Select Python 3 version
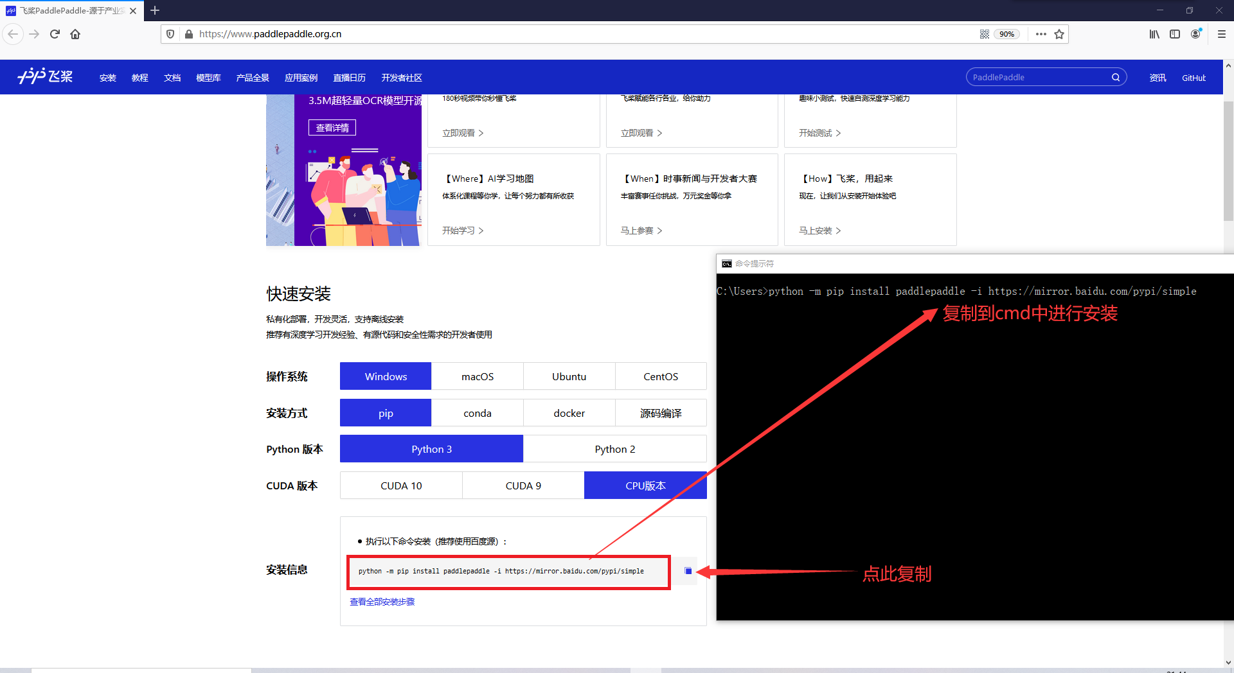Viewport: 1234px width, 673px height. pyautogui.click(x=431, y=449)
